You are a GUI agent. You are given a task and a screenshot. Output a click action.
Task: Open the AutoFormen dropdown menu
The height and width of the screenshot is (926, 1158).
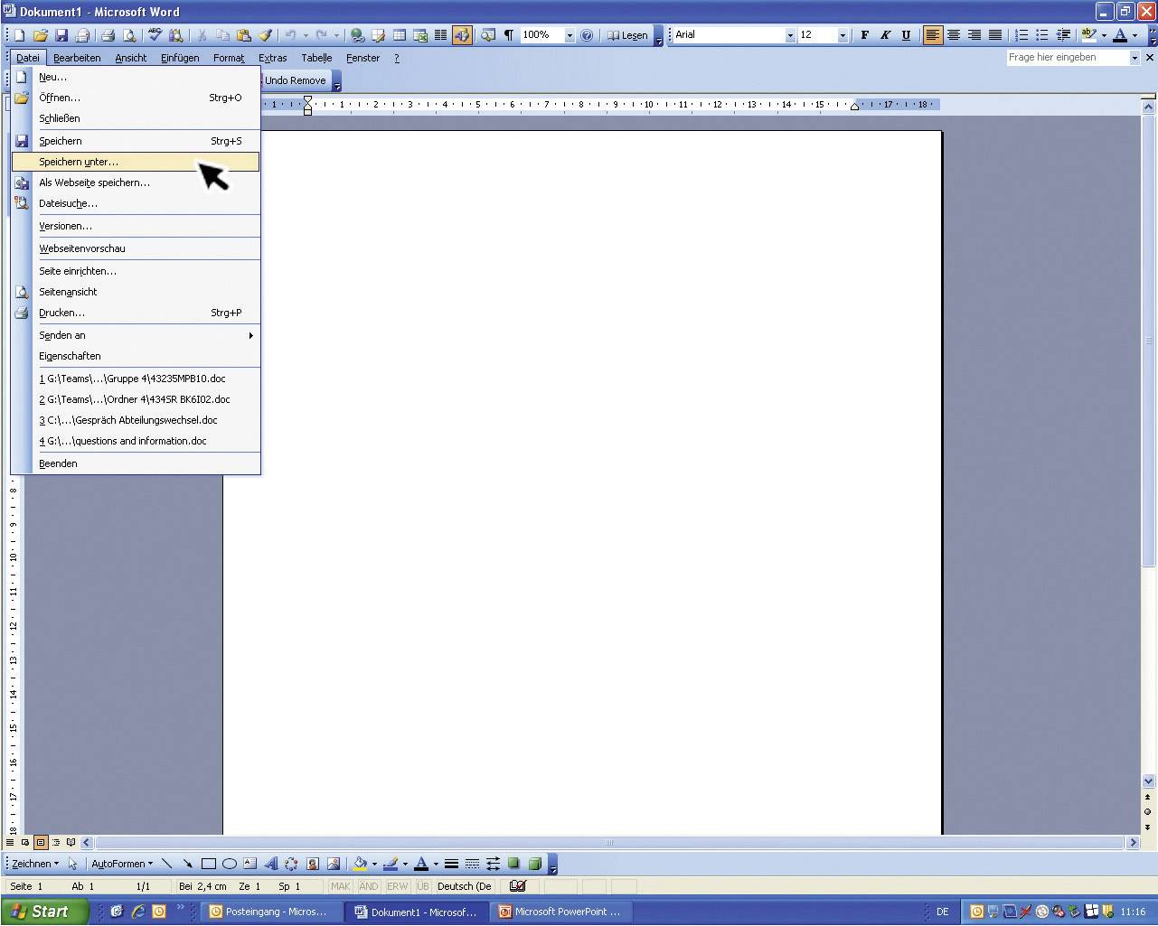tap(122, 864)
